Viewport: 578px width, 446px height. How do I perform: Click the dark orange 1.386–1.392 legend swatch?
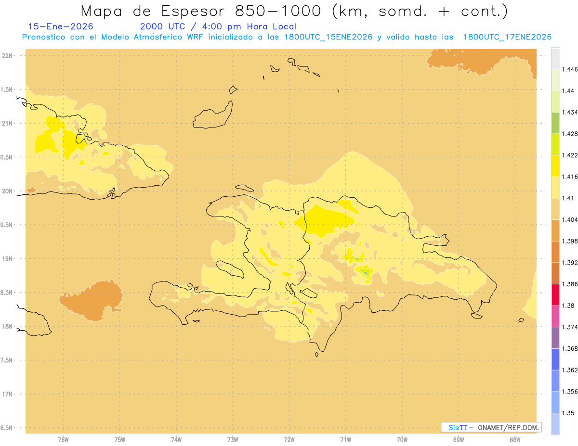pos(555,273)
